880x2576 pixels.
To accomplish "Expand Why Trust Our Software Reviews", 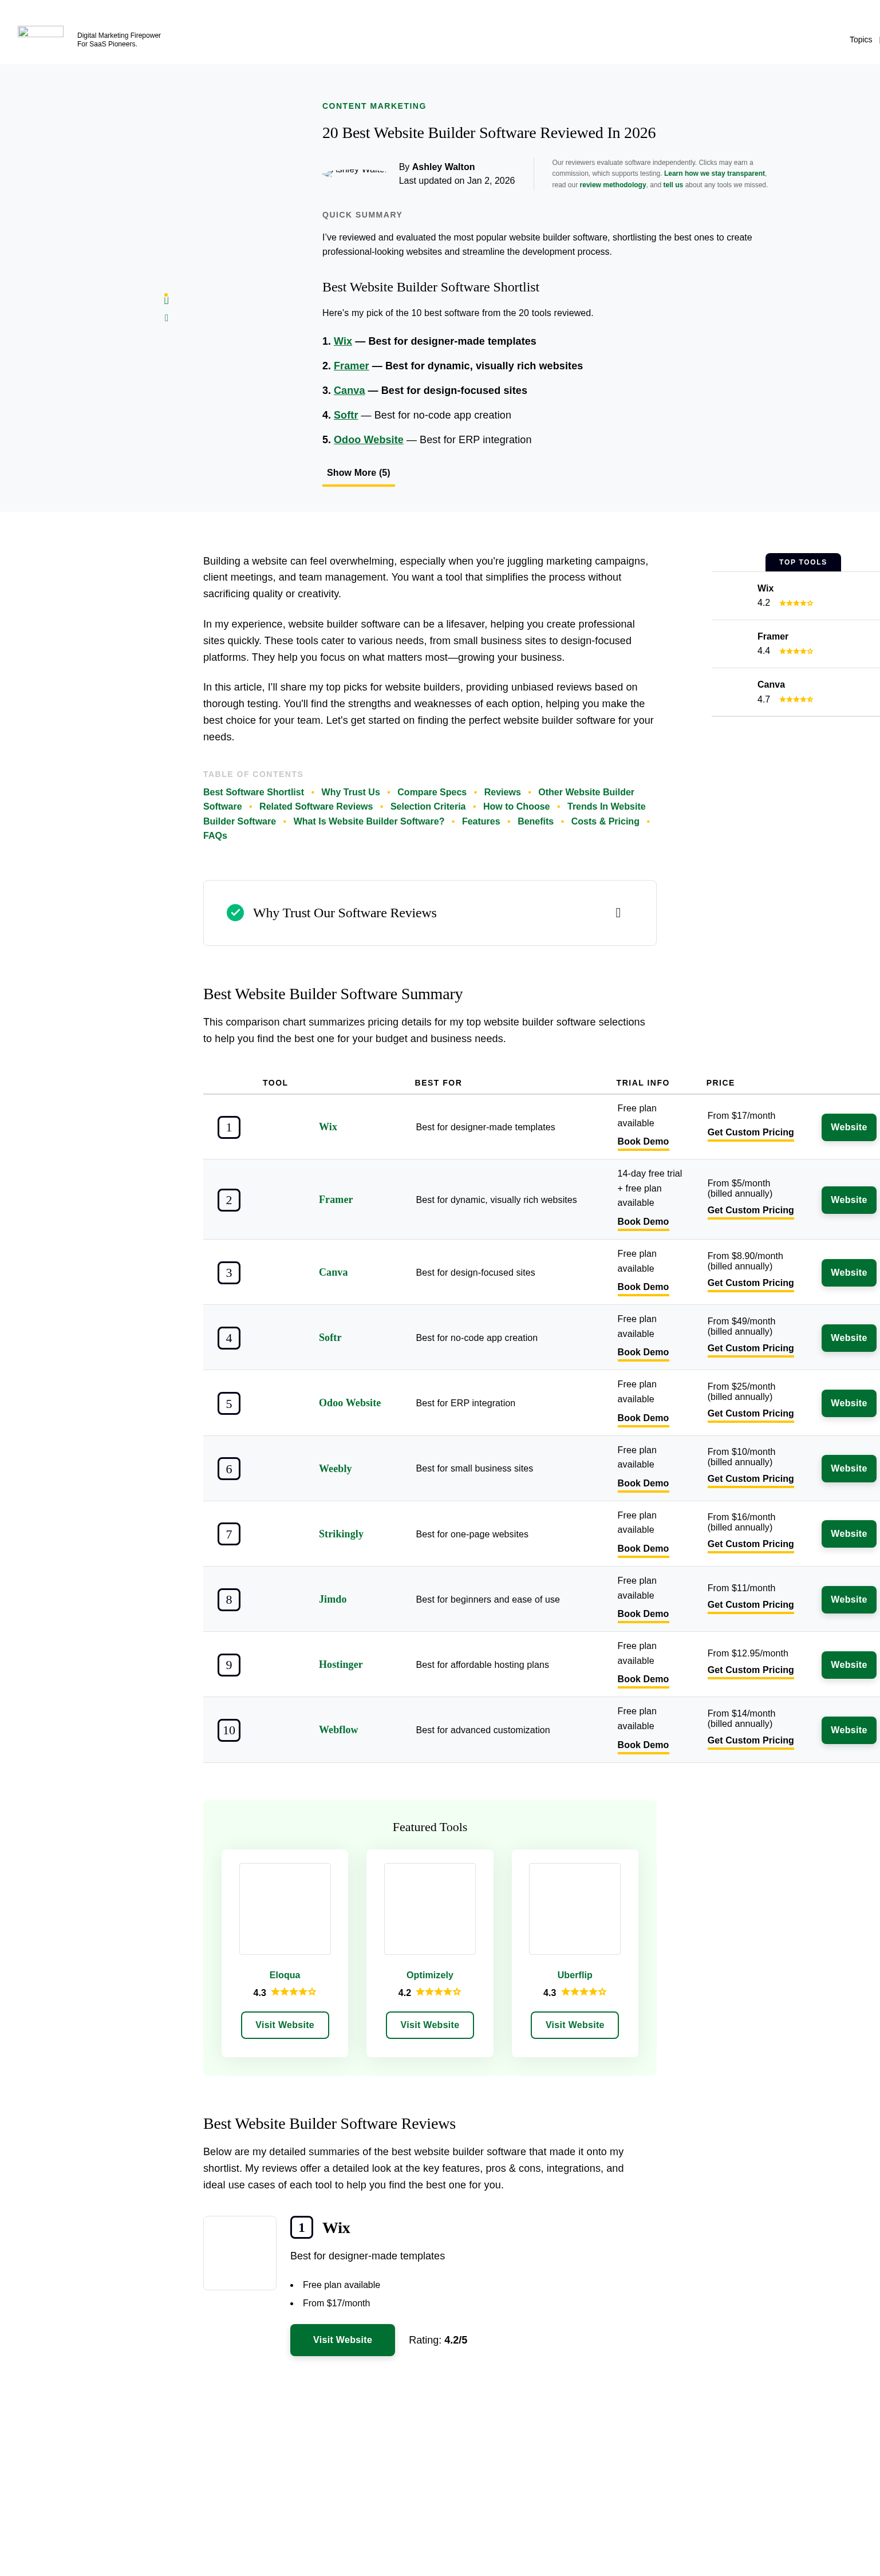I will click(618, 913).
